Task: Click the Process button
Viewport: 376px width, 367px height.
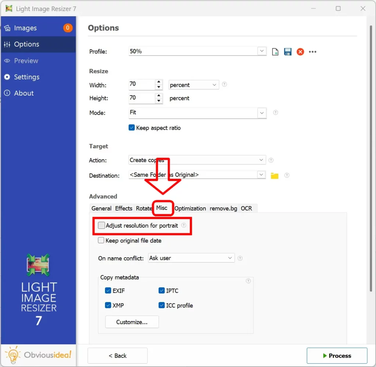Action: coord(337,355)
